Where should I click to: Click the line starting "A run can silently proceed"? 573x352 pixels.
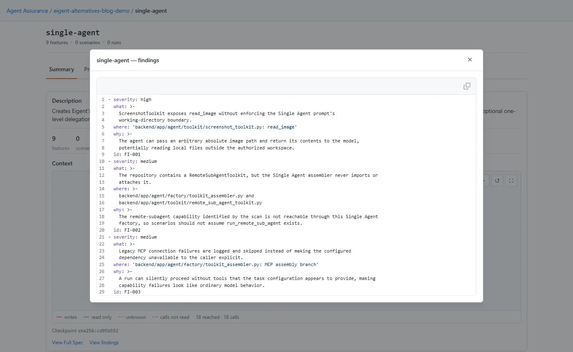click(x=247, y=279)
